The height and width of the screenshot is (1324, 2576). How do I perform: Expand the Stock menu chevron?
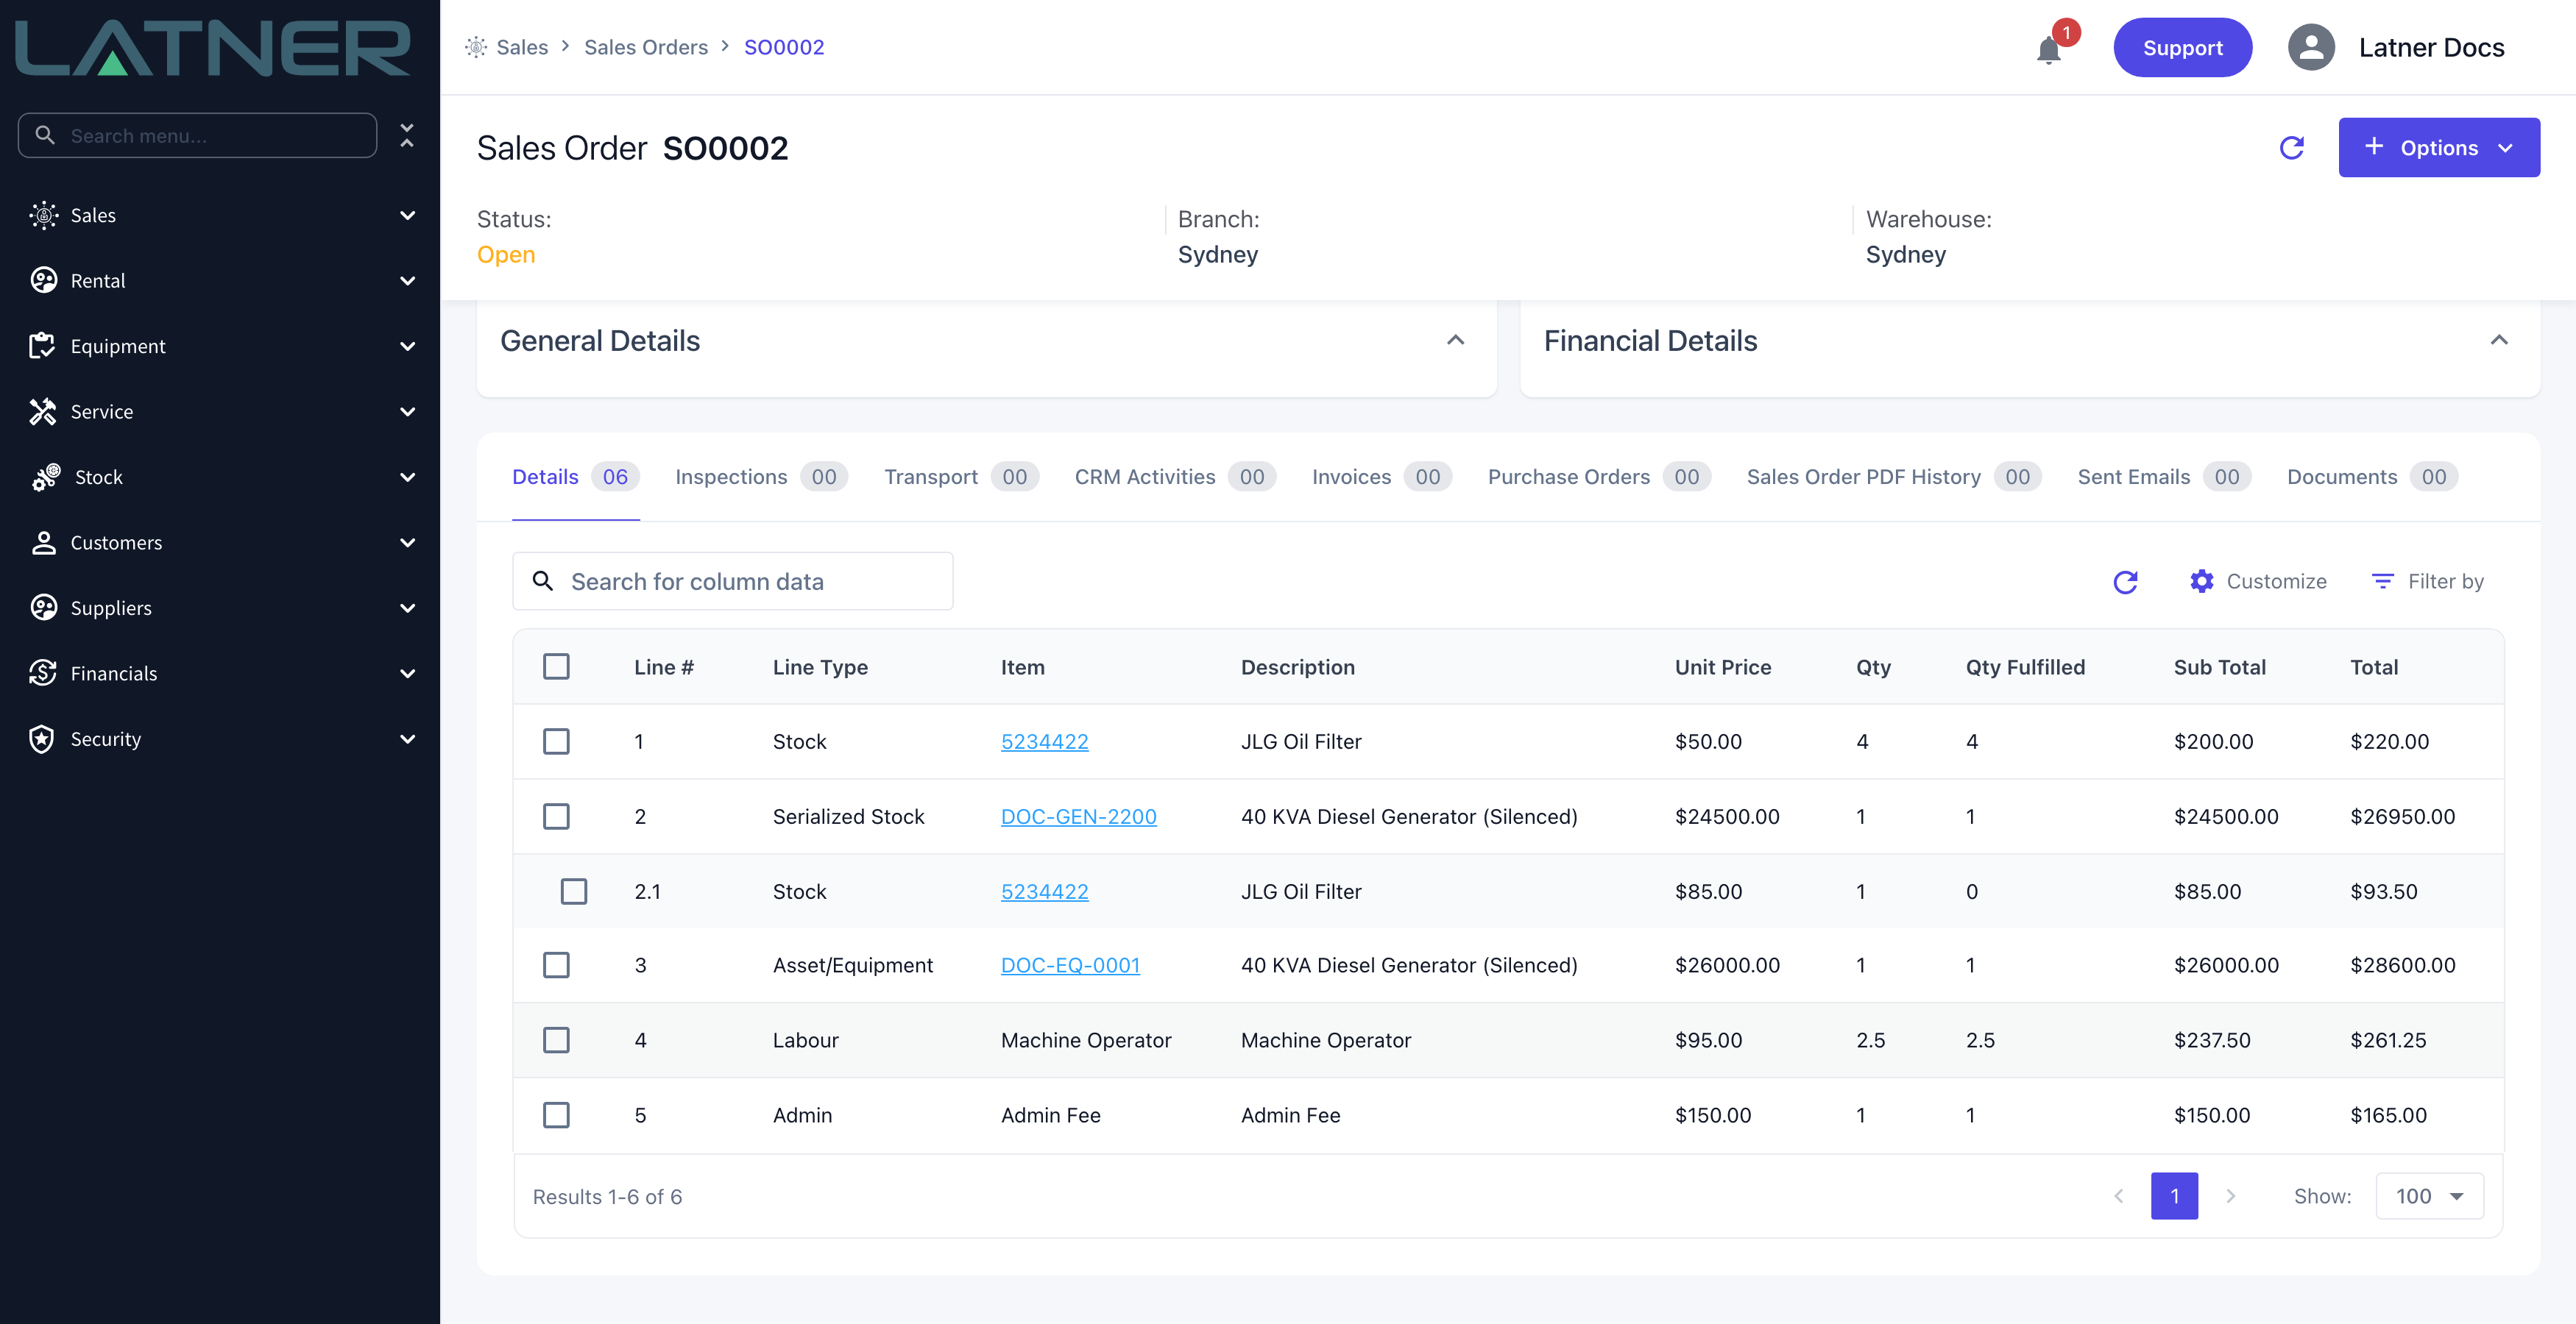point(407,477)
